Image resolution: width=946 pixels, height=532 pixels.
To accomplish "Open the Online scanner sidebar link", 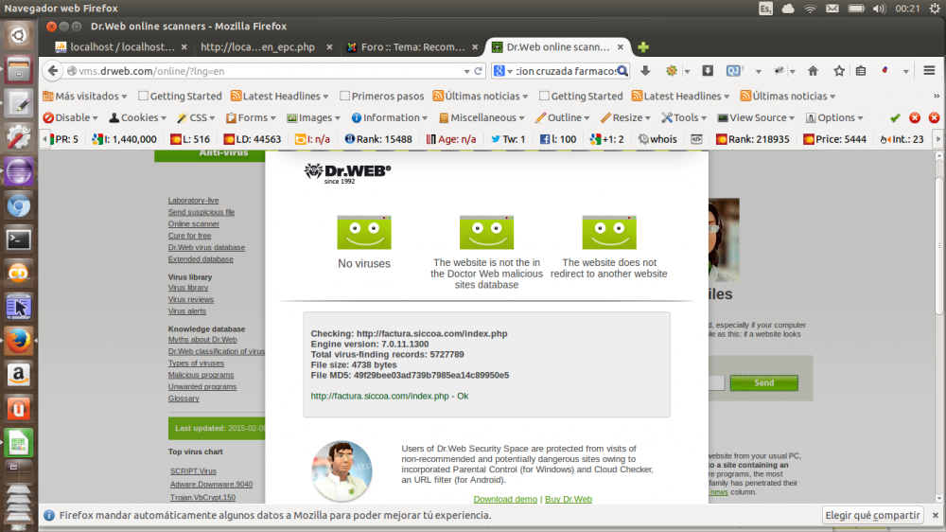I will 194,224.
